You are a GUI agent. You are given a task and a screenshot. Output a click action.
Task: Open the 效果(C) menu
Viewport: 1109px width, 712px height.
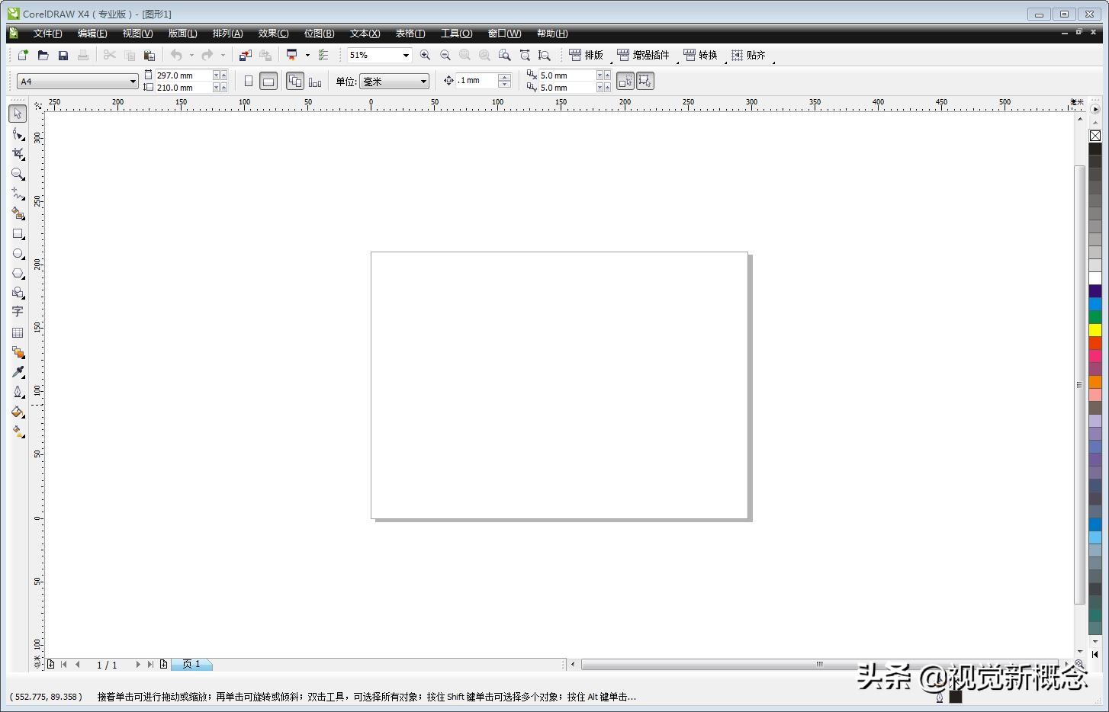point(273,34)
